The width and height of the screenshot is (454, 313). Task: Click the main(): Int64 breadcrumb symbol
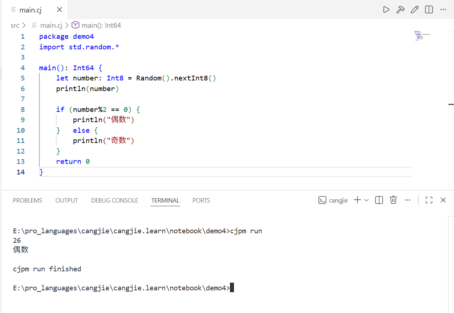point(101,25)
